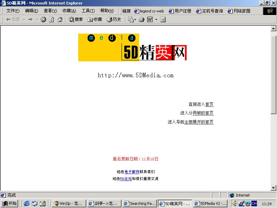Image resolution: width=277 pixels, height=208 pixels.
Task: Open the Search (搜索) panel
Action: [75, 19]
